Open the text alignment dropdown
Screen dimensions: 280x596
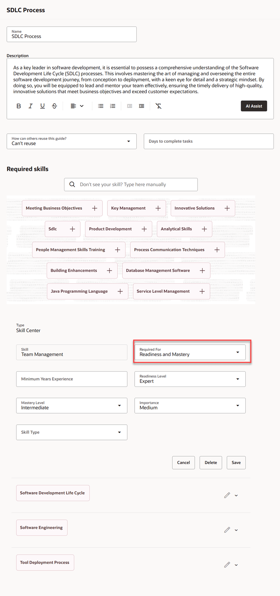tap(77, 106)
